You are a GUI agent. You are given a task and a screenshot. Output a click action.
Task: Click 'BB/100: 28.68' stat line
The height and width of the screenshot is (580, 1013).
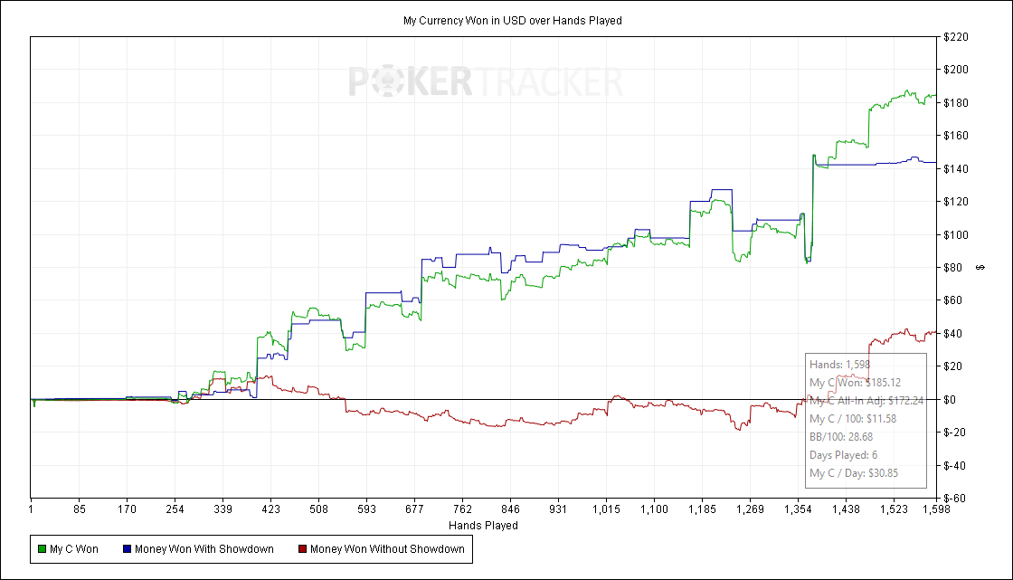pyautogui.click(x=841, y=437)
